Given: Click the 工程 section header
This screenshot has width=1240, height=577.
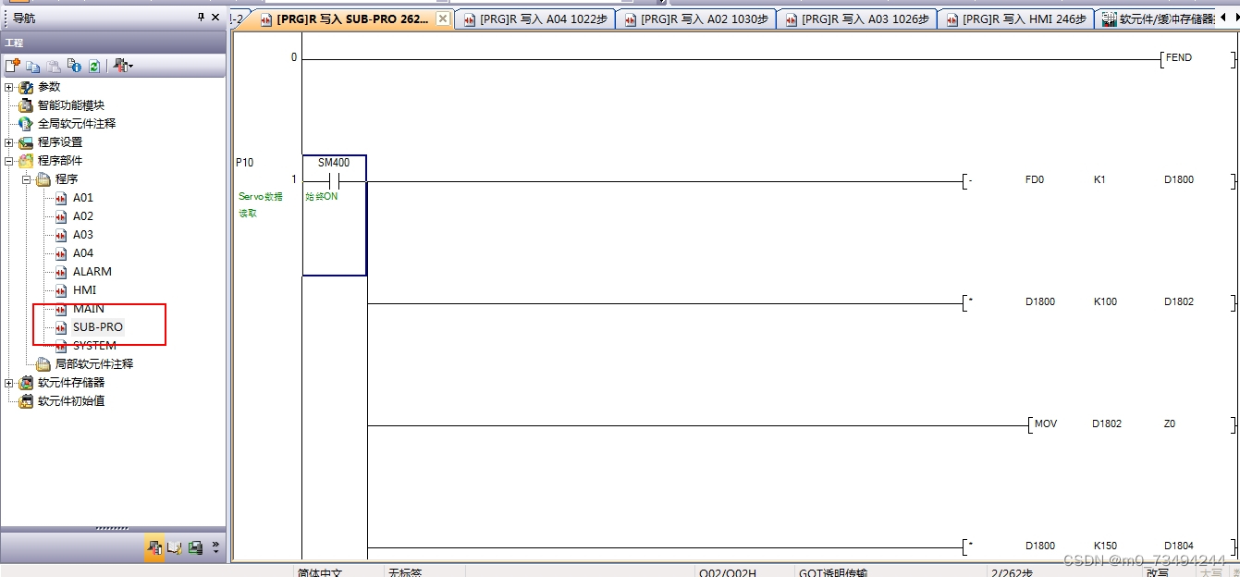Looking at the screenshot, I should (113, 43).
